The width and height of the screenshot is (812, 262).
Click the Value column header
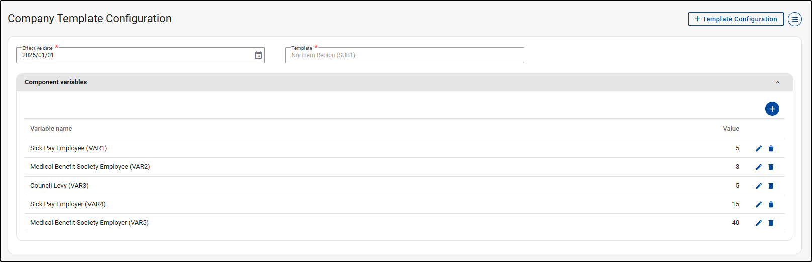[731, 129]
